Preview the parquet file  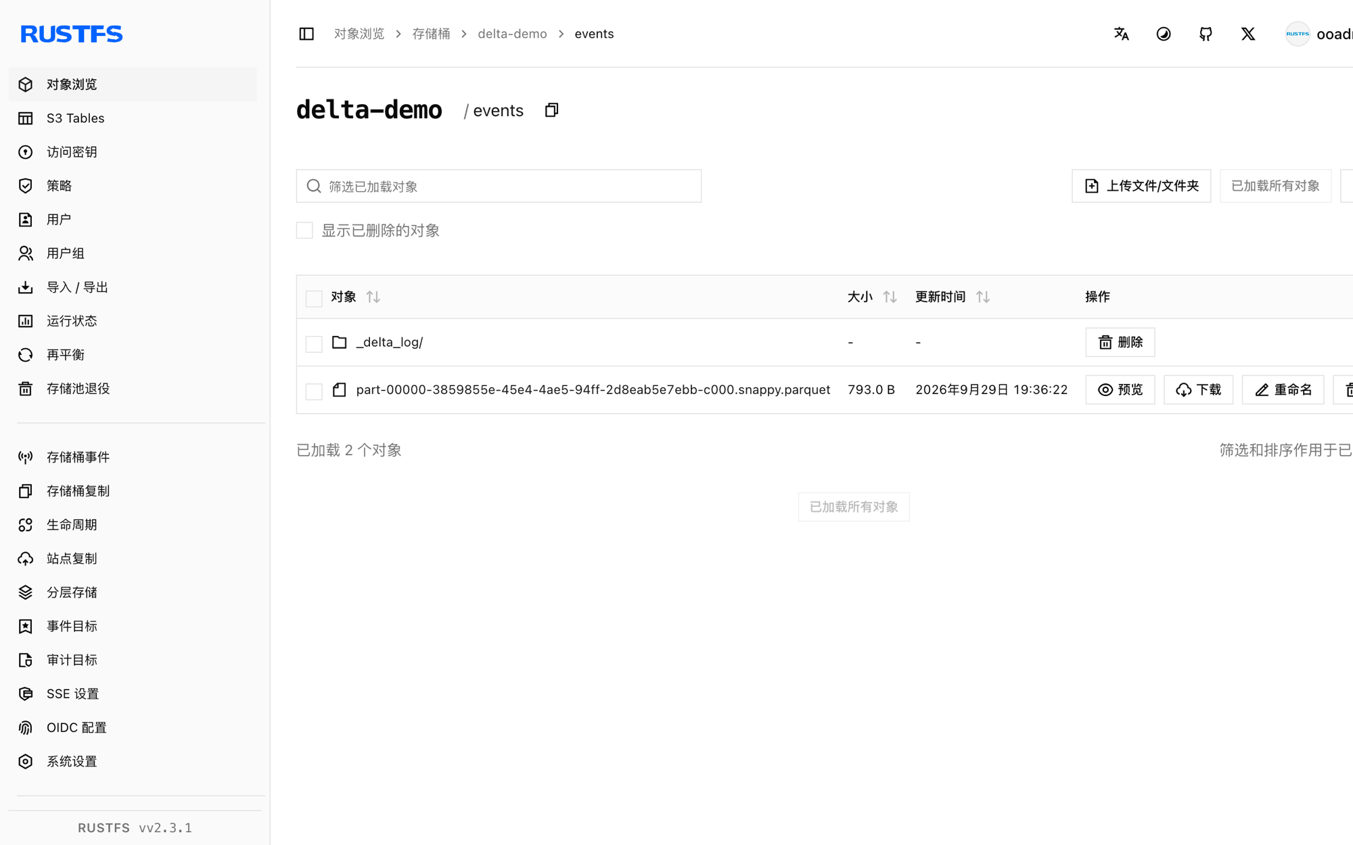[x=1120, y=390]
